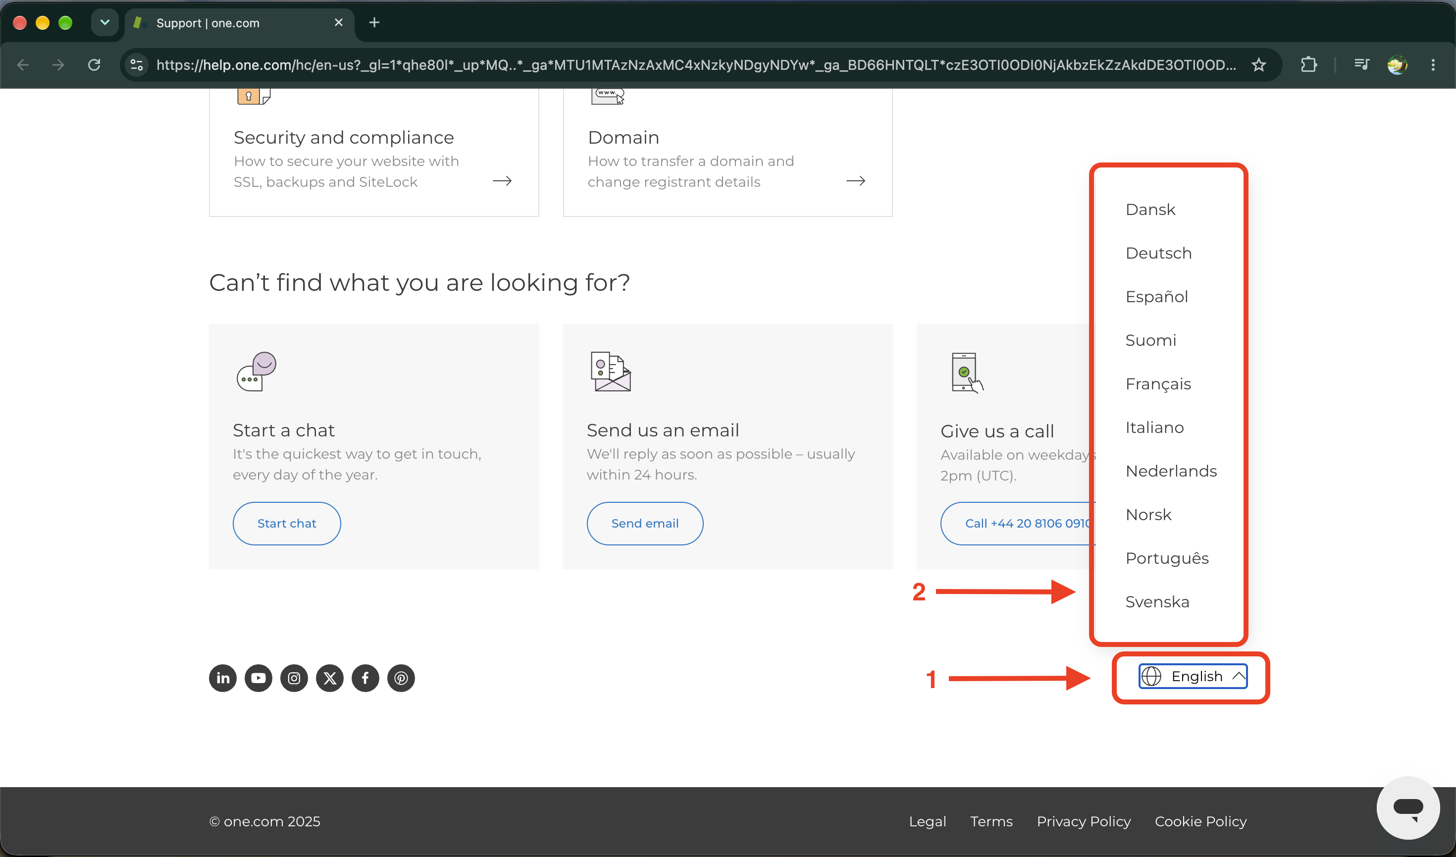The image size is (1456, 857).
Task: Open the Privacy Policy footer link
Action: click(x=1084, y=821)
